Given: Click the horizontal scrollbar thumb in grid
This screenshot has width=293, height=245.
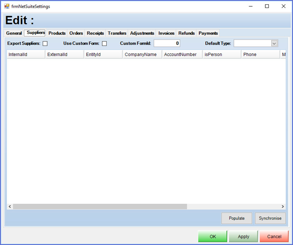Looking at the screenshot, I should click(100, 206).
